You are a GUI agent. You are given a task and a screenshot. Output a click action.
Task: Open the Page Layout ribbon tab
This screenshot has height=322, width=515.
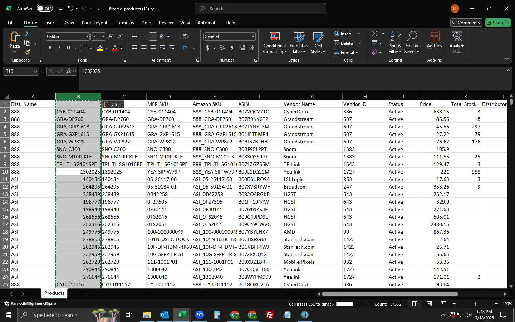[94, 23]
